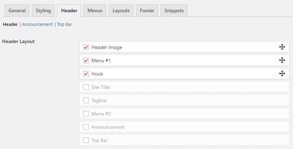This screenshot has height=149, width=293.
Task: Click the move handle on Menu #1 row
Action: pyautogui.click(x=282, y=60)
